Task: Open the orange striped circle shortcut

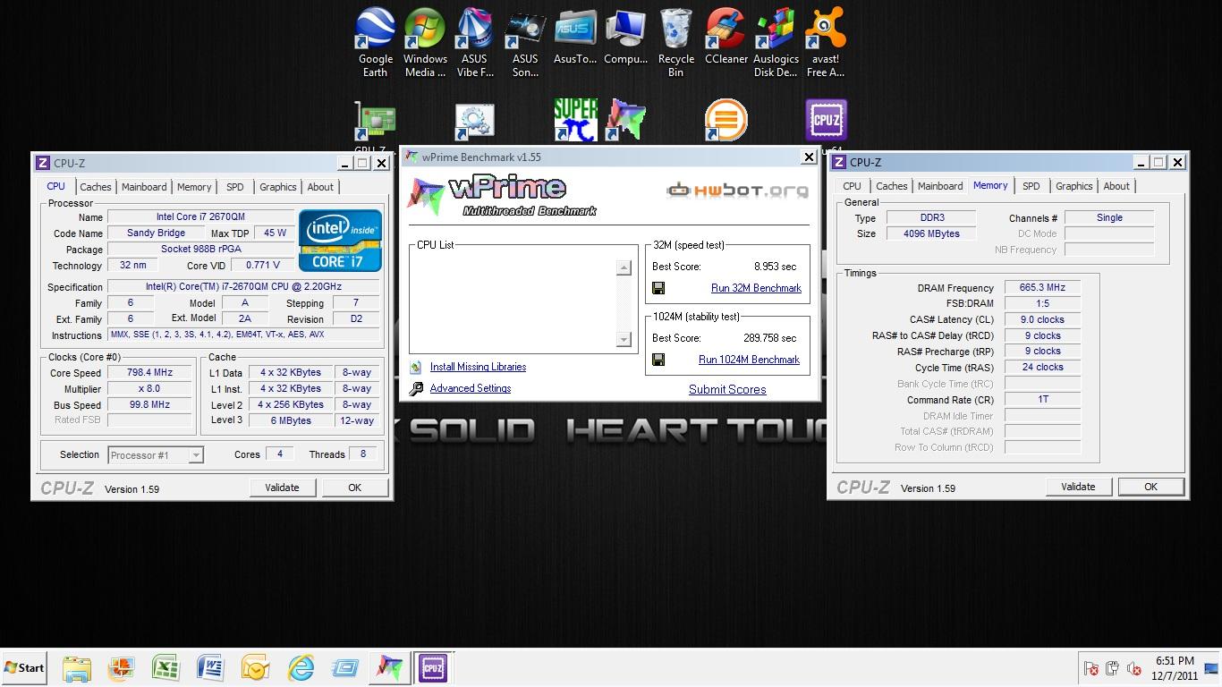Action: point(726,121)
